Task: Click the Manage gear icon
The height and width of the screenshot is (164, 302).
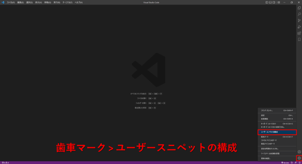Action: (x=299, y=158)
